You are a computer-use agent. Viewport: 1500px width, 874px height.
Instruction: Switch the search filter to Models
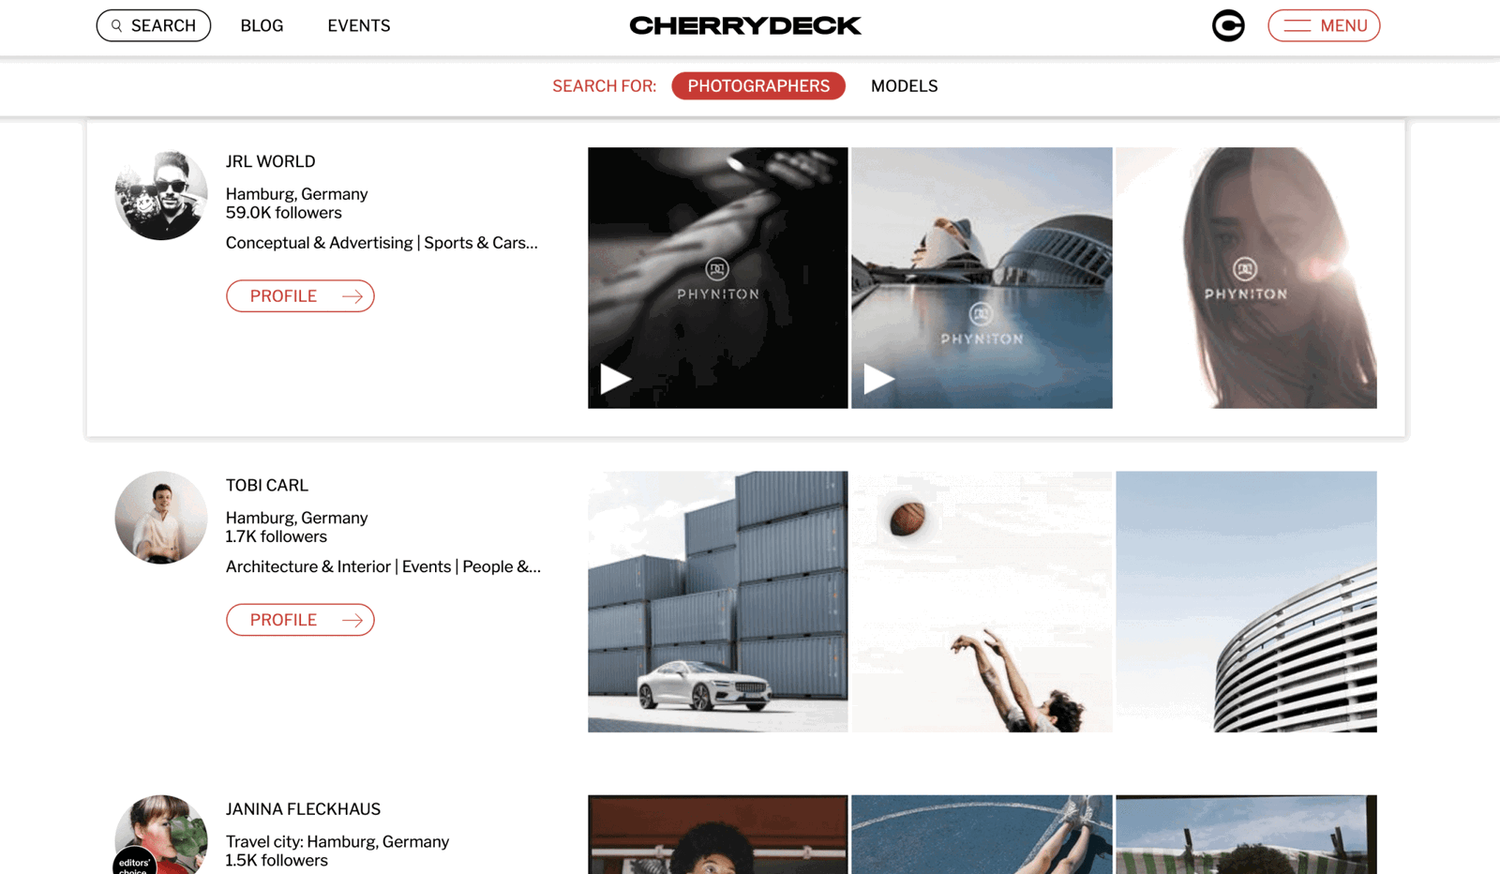pos(904,86)
